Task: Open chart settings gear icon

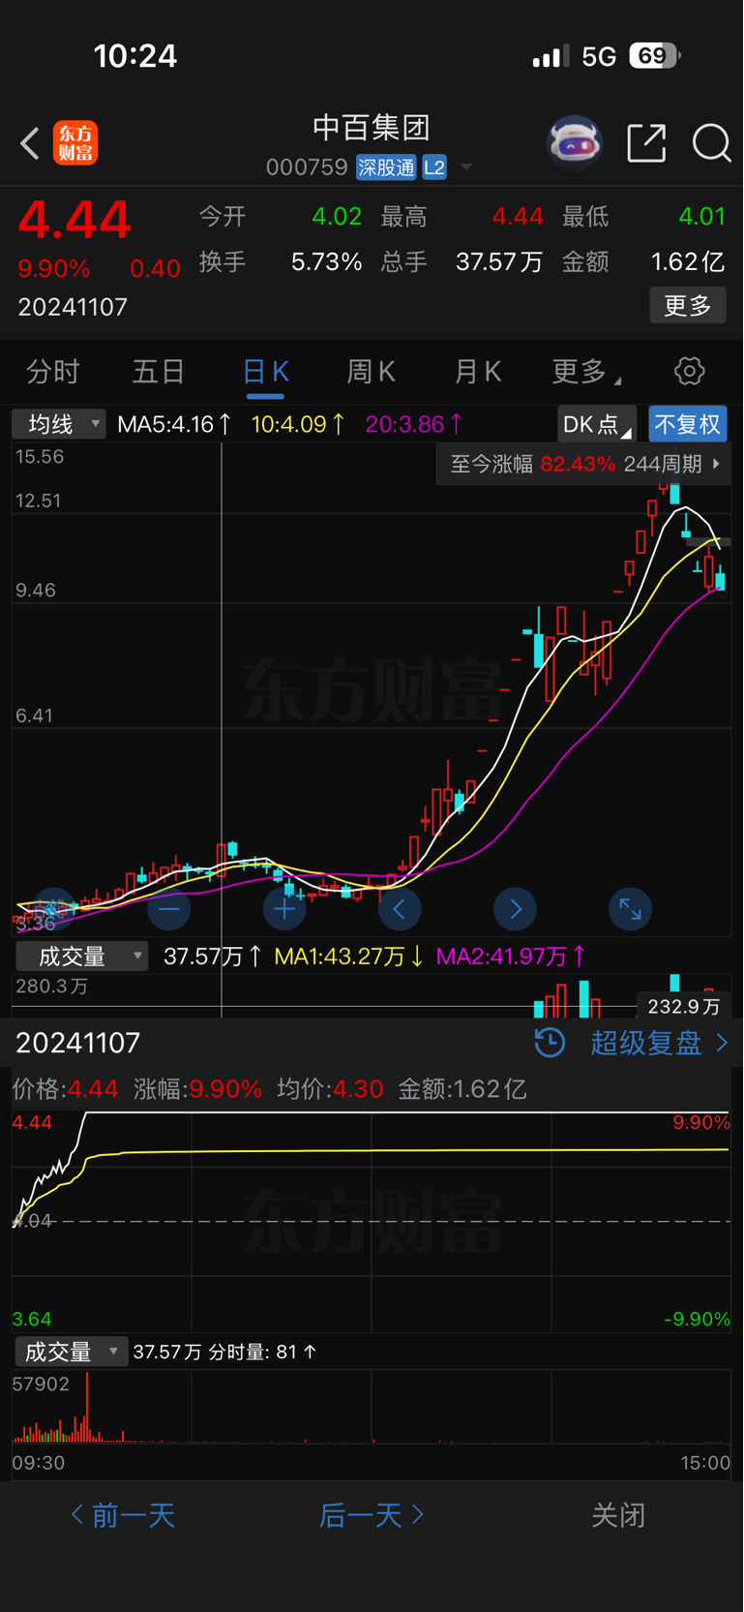Action: click(689, 371)
